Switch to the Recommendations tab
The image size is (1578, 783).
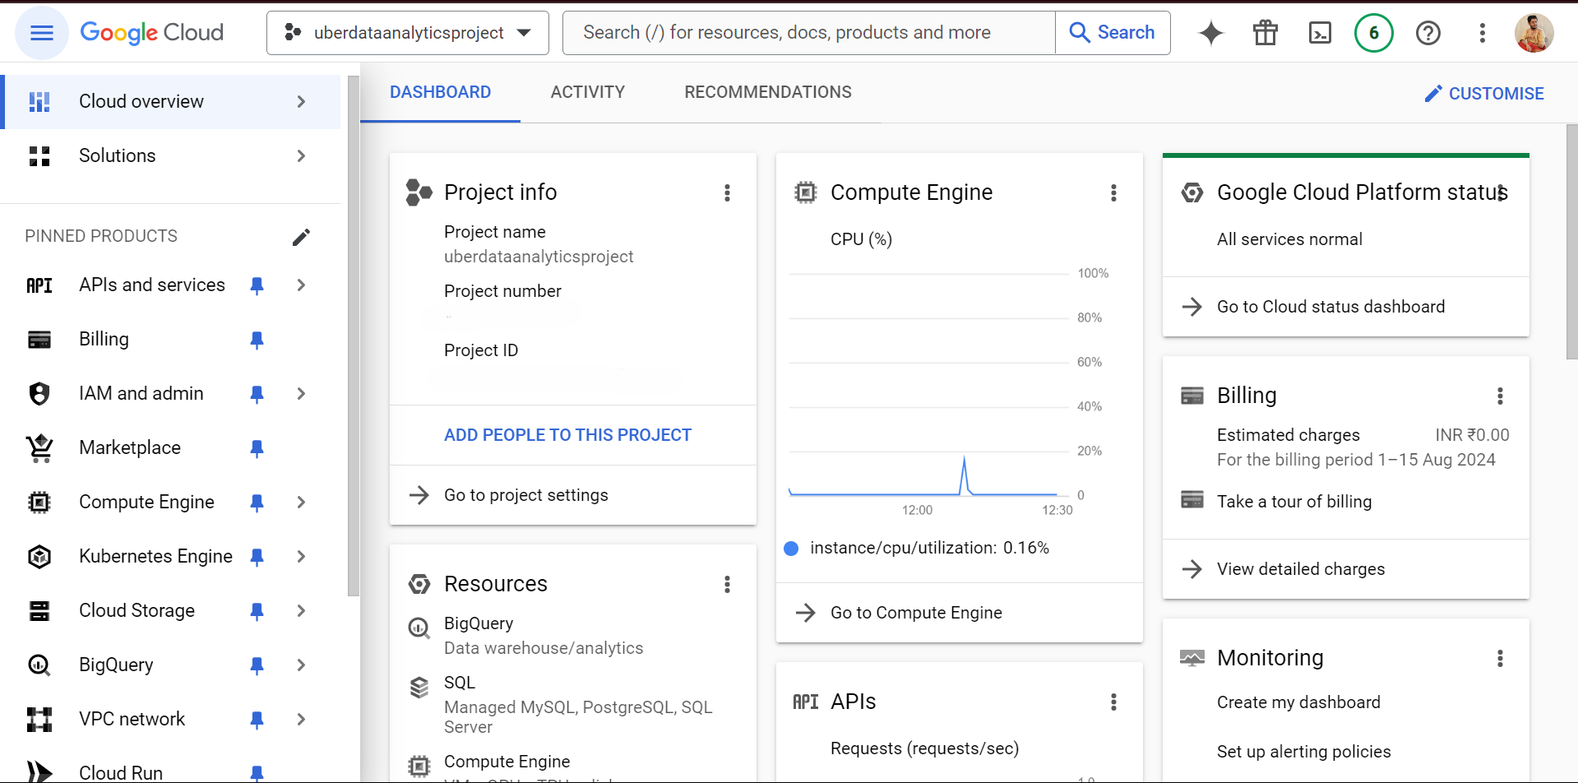pos(767,92)
